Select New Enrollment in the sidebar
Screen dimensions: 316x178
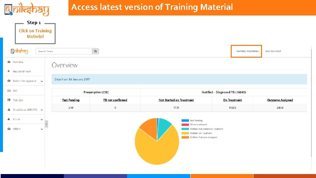tap(22, 72)
